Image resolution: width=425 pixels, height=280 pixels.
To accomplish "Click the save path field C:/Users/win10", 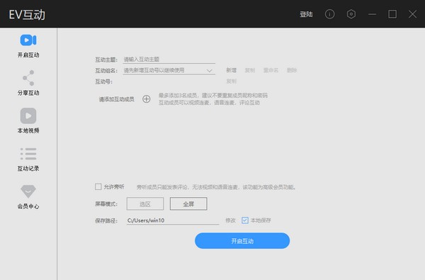I will (173, 220).
